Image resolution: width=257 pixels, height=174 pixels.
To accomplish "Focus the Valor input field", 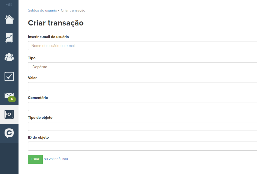I will click(x=142, y=87).
